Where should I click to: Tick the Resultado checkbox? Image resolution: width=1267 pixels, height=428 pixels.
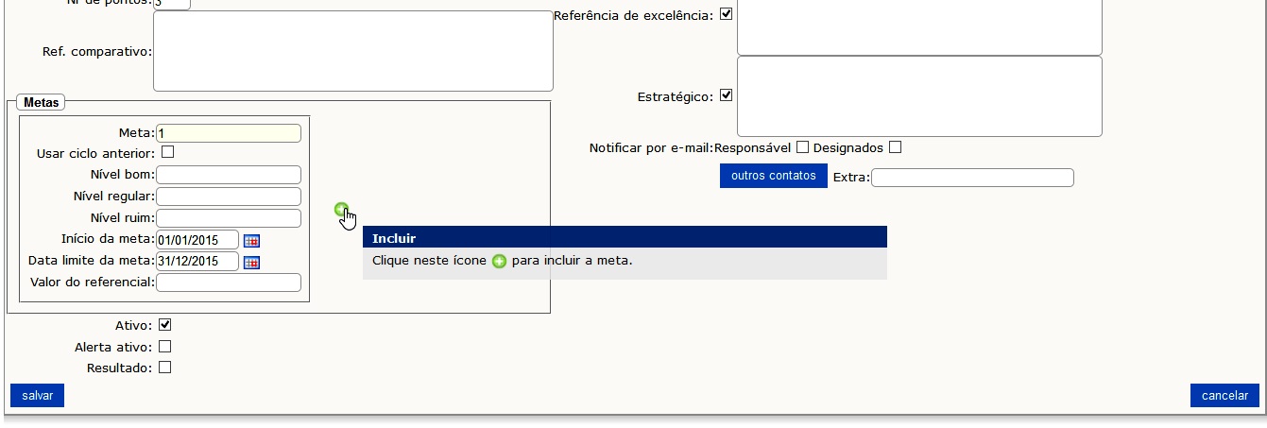[164, 368]
